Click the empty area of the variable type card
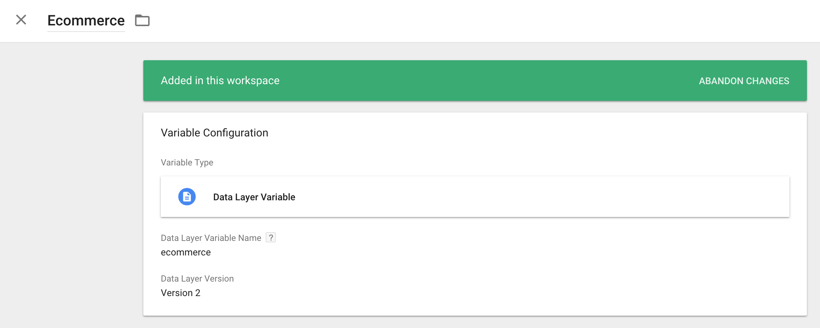 coord(546,197)
